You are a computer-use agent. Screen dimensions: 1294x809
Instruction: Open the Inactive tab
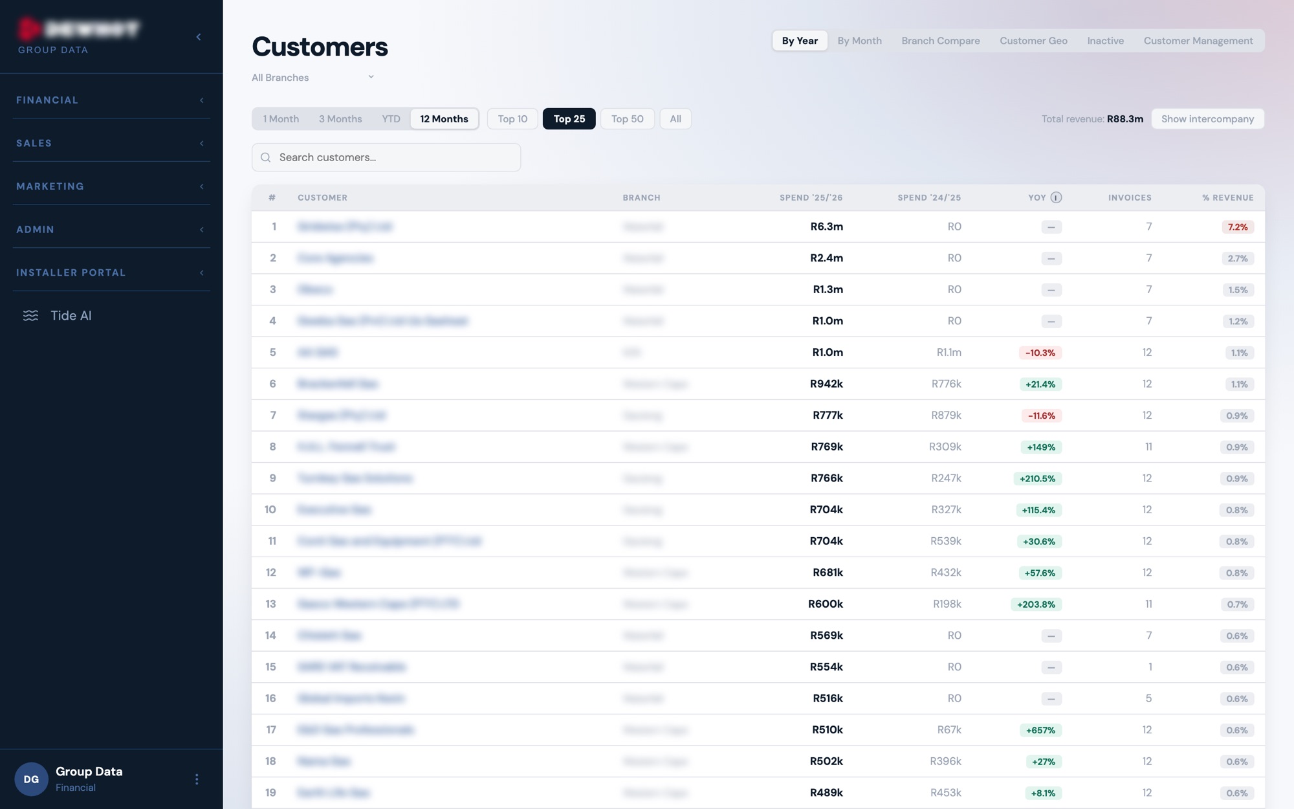point(1105,41)
